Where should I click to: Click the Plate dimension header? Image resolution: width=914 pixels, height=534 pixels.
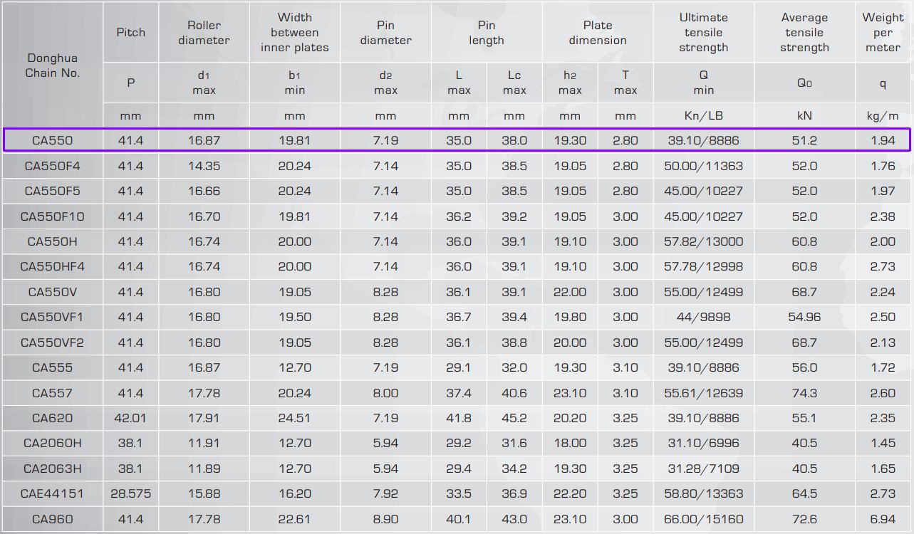coord(597,33)
